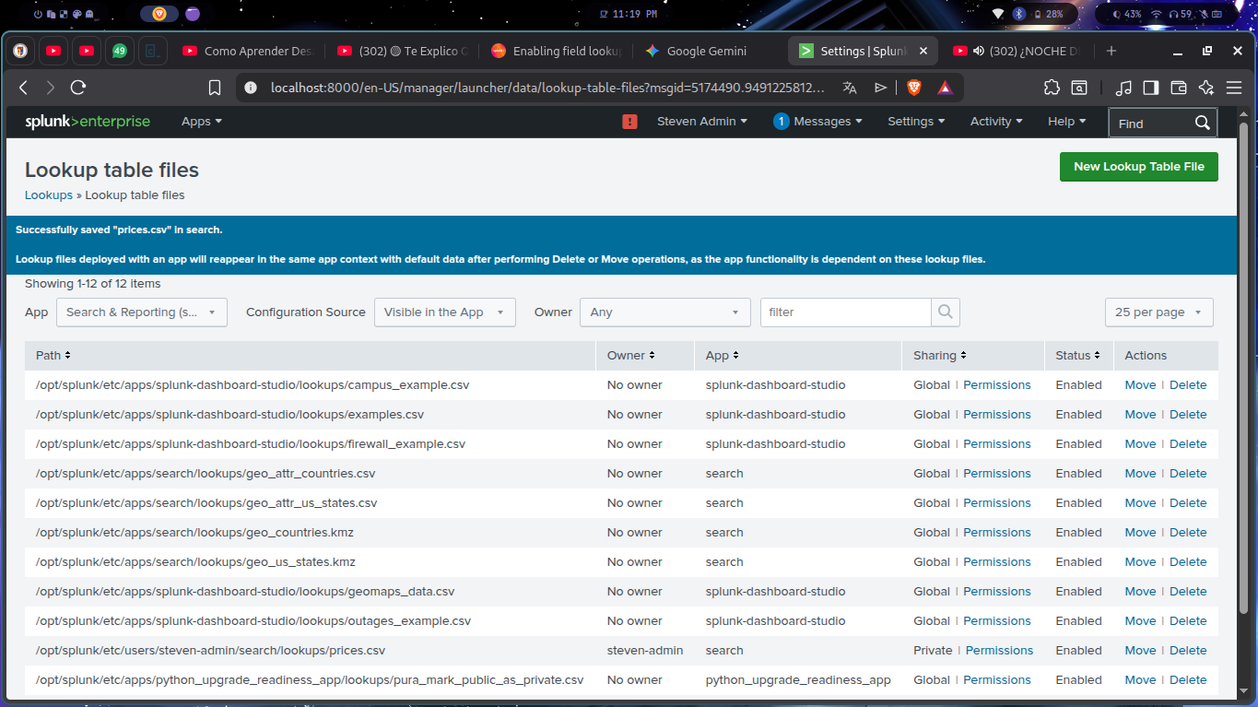Open Permissions for prices.csv
Viewport: 1258px width, 707px height.
pos(999,651)
